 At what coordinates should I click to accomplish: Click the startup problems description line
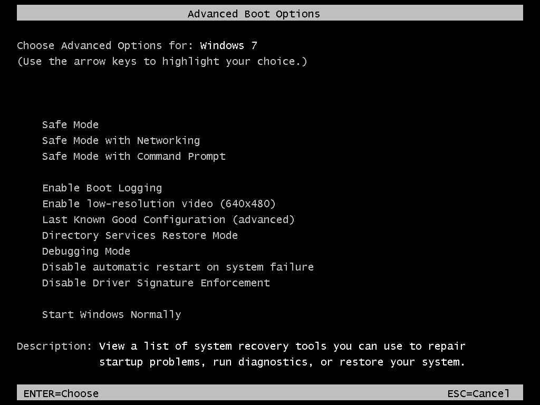click(282, 362)
